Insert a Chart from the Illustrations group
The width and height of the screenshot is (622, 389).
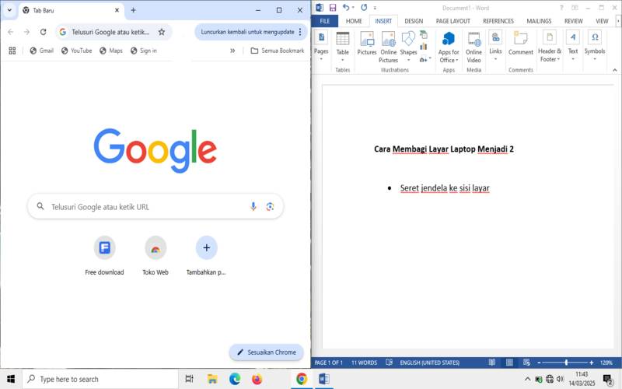(x=424, y=47)
